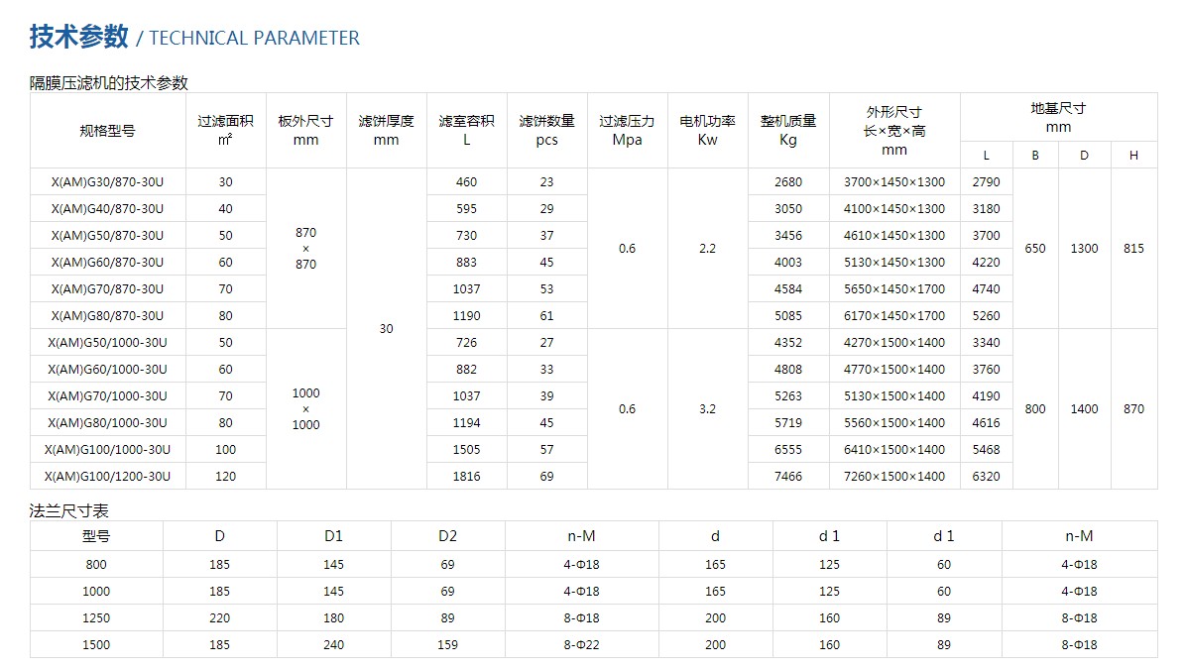
Task: Choose the 电机功率 Kw column header
Action: coord(707,130)
